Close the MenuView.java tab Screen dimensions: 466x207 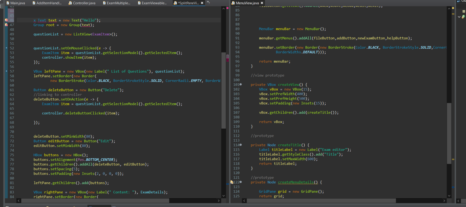click(262, 3)
